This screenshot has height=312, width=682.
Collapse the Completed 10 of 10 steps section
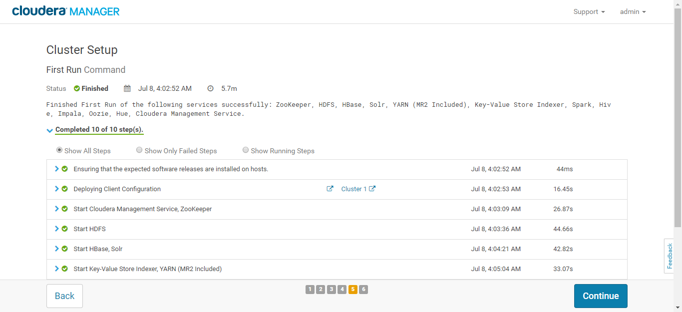pyautogui.click(x=49, y=130)
